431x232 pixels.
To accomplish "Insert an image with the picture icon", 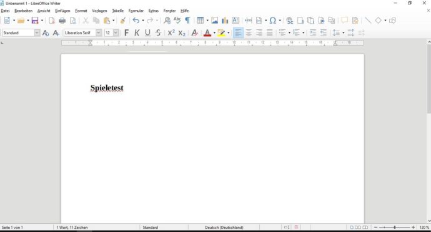I will click(214, 21).
